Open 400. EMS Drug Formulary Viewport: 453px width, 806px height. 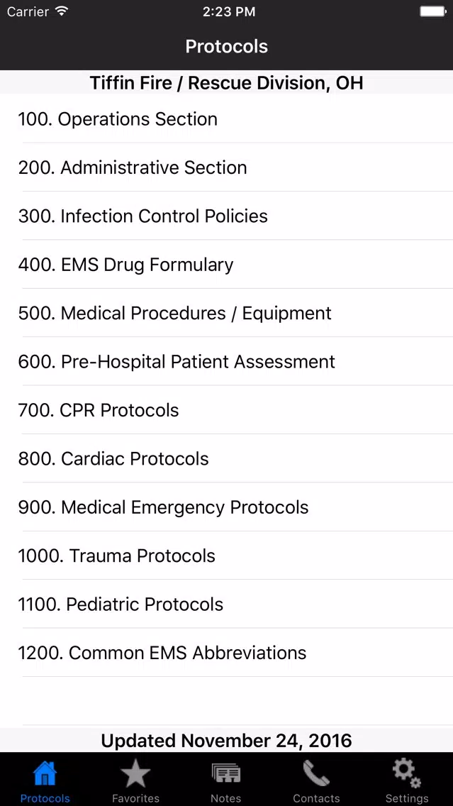pyautogui.click(x=227, y=264)
